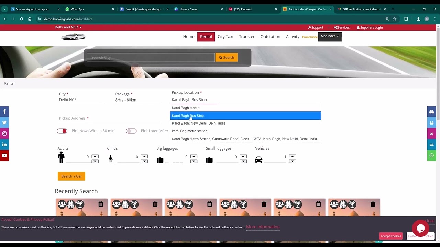Open browser extensions icon
Viewport: 440px width, 247px height.
point(406,19)
